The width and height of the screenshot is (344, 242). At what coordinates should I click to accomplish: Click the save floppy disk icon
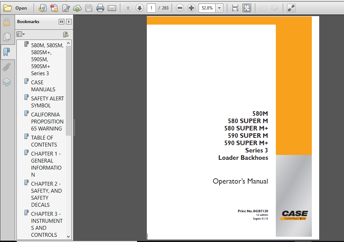tap(89, 8)
